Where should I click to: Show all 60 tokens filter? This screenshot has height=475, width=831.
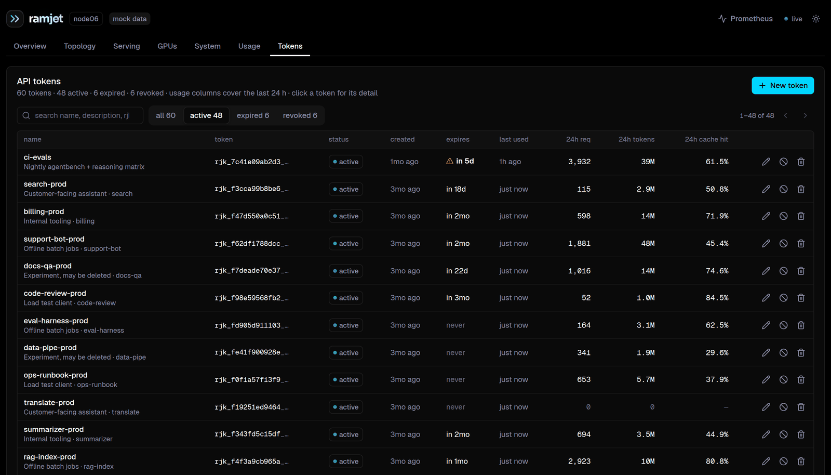tap(166, 115)
